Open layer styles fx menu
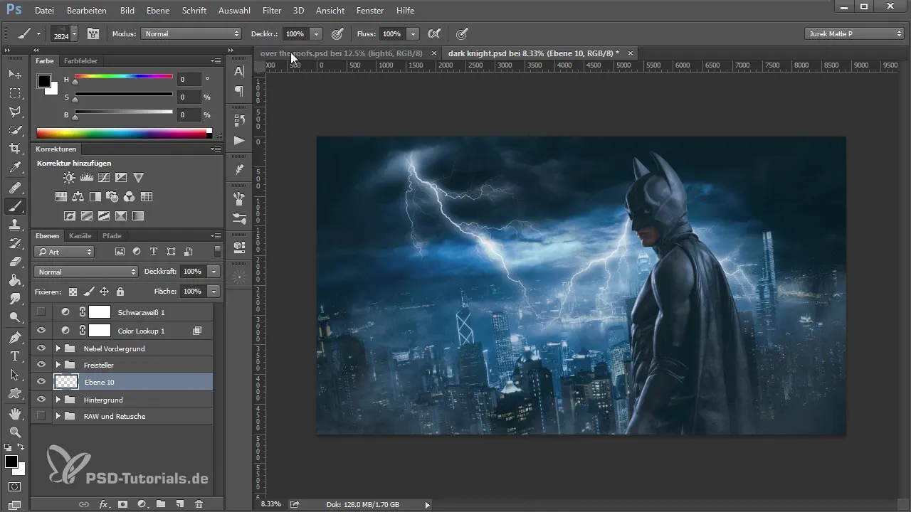The width and height of the screenshot is (911, 512). [103, 503]
